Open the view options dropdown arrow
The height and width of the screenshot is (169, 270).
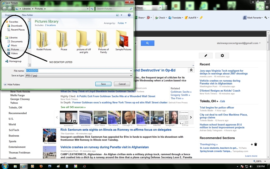pos(121,15)
